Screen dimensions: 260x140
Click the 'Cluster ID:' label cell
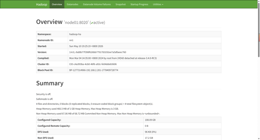52,64
